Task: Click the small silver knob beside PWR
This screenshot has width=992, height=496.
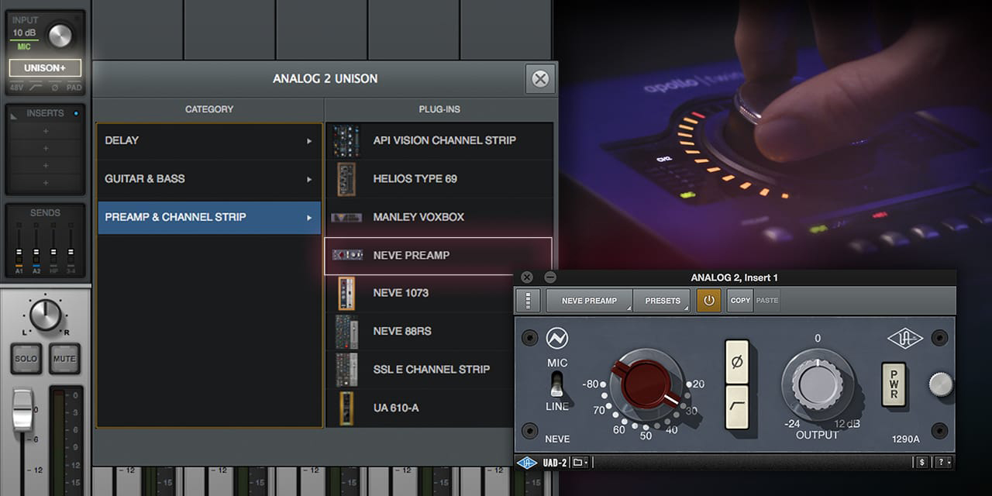Action: [x=941, y=384]
